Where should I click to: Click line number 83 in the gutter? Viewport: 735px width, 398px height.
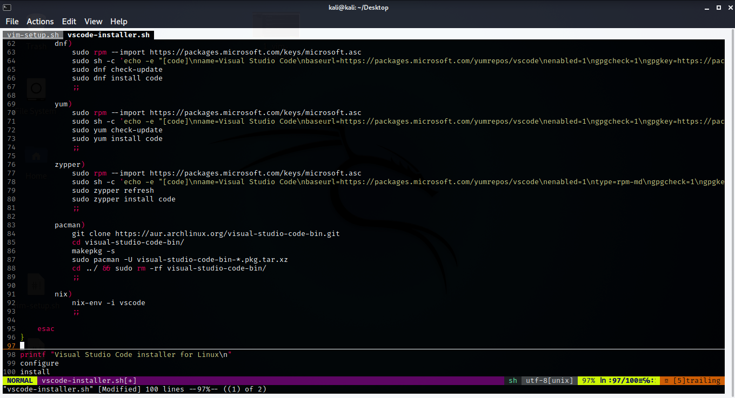11,225
